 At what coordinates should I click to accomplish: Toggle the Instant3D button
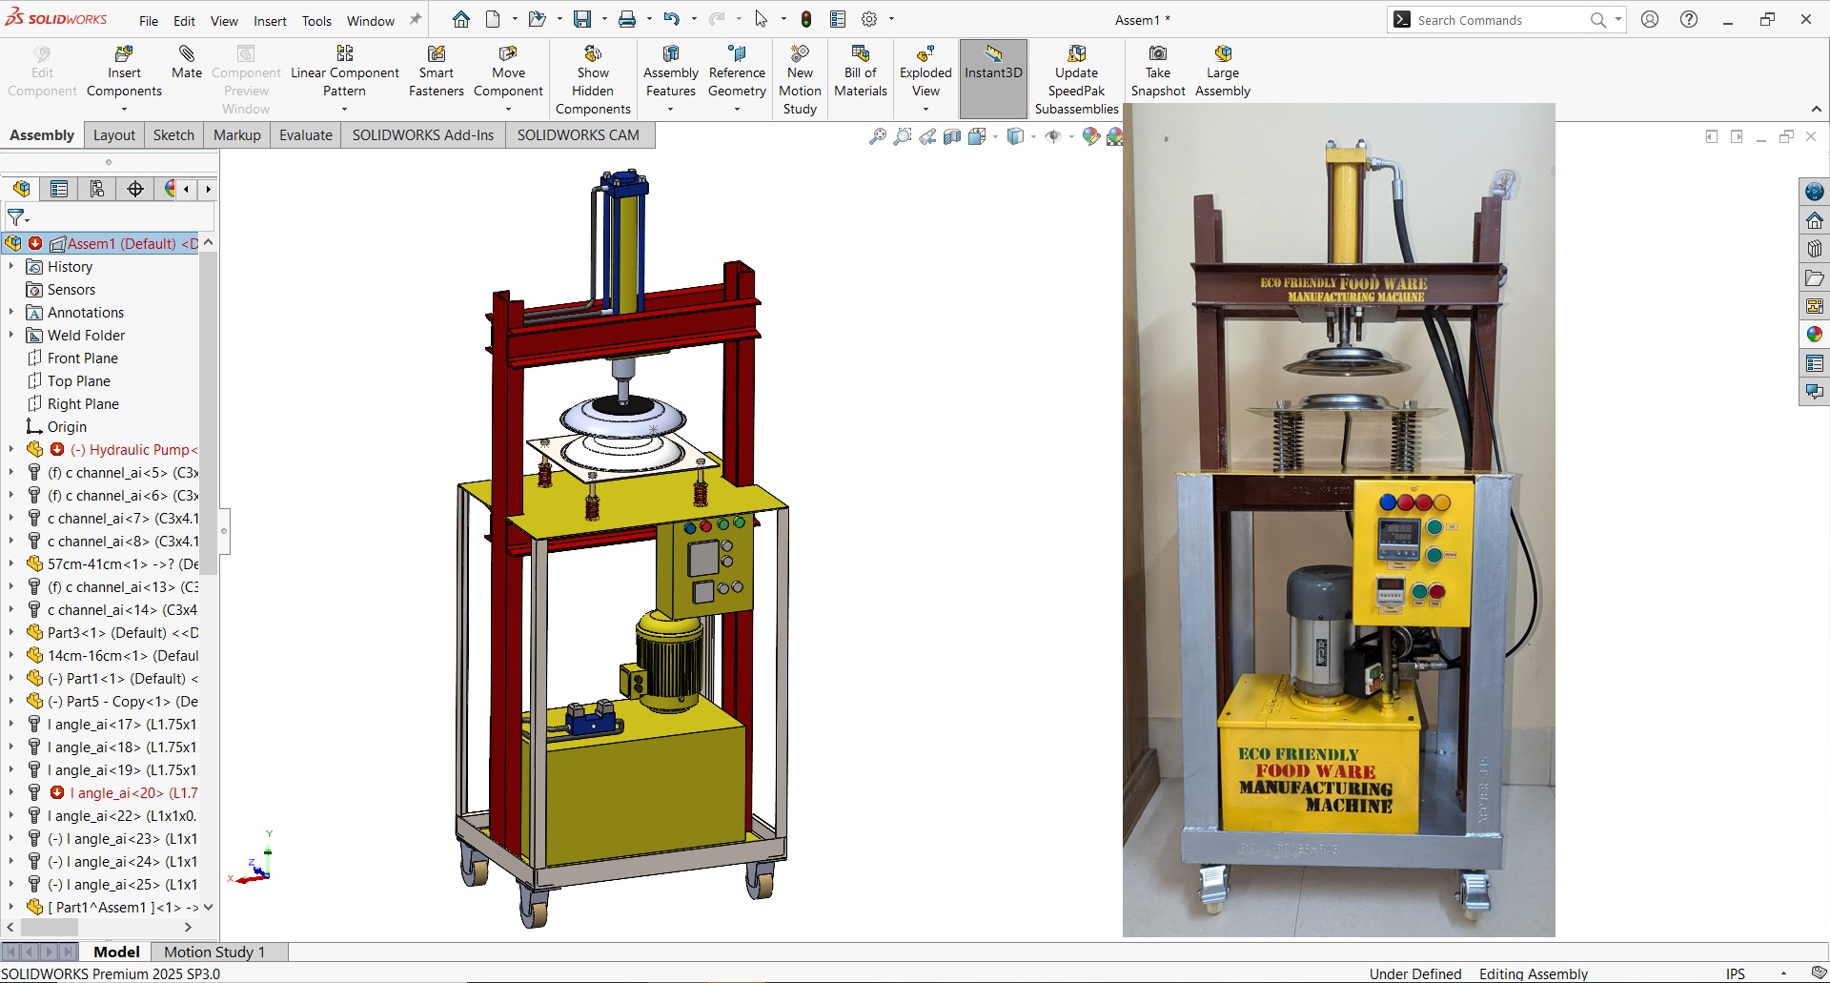[x=993, y=79]
